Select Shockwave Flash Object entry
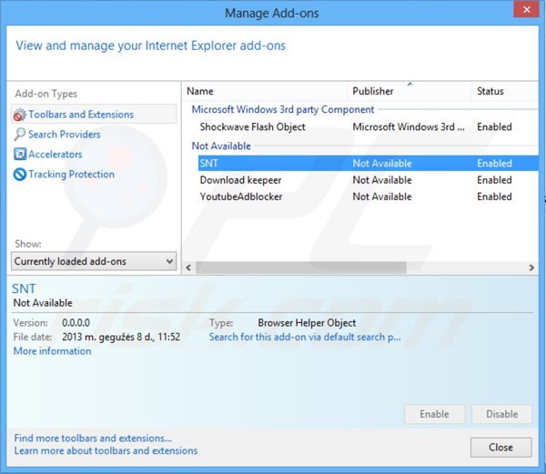This screenshot has height=474, width=546. tap(253, 127)
